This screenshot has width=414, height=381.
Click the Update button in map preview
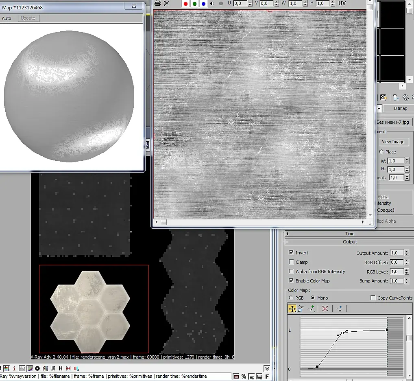point(28,18)
